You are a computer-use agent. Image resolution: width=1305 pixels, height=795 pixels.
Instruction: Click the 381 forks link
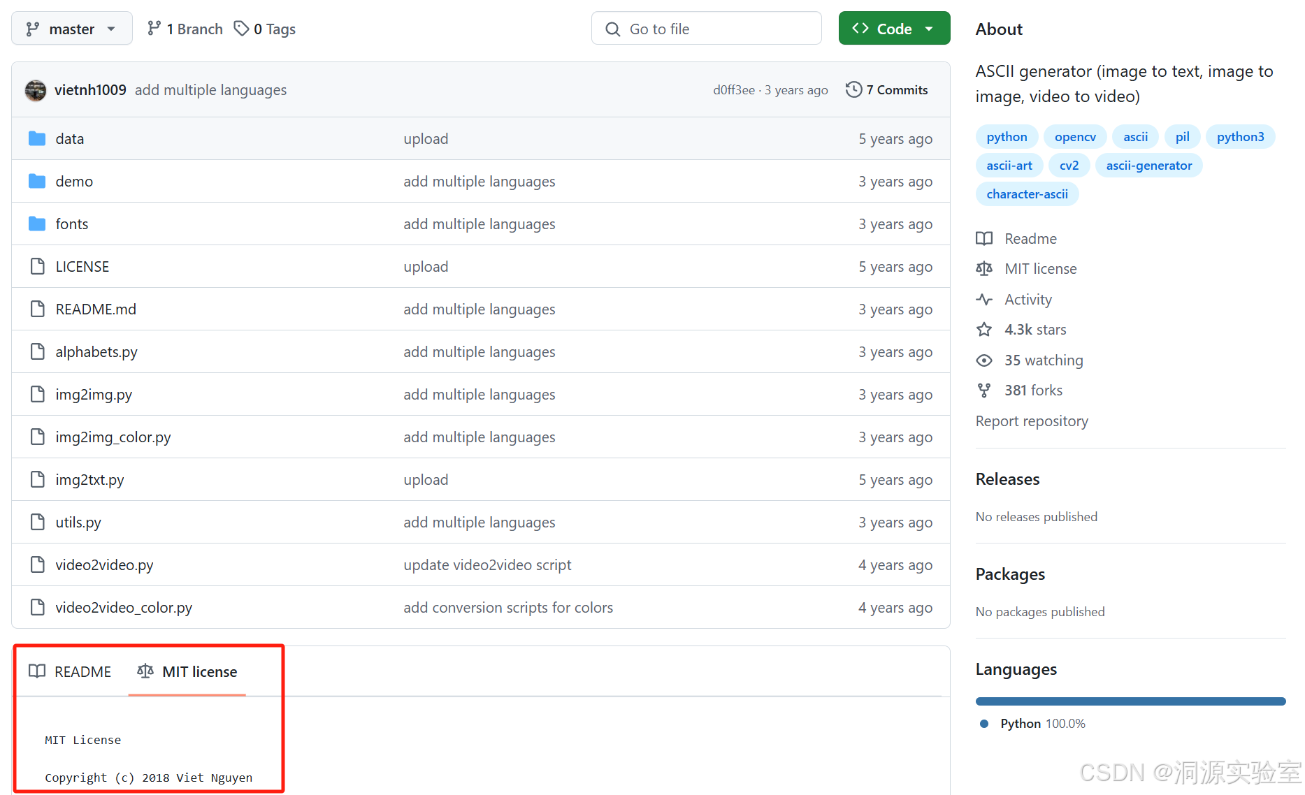click(1020, 391)
